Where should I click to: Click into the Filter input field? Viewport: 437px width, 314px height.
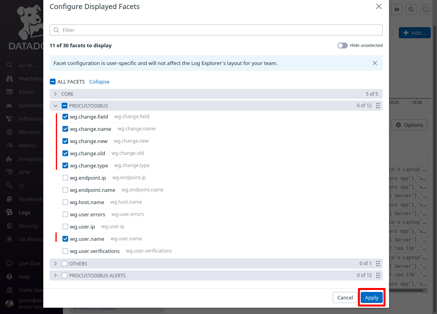click(x=216, y=30)
